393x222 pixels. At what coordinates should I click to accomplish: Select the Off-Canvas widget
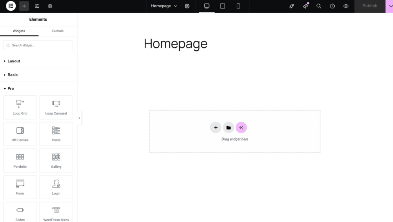point(20,134)
